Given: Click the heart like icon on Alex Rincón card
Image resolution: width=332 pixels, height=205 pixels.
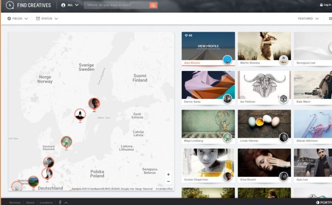Looking at the screenshot, I should [x=186, y=35].
